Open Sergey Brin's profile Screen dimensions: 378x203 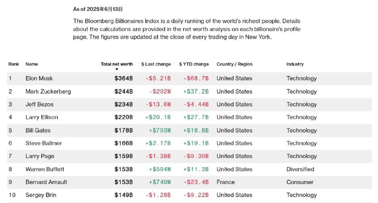(x=41, y=195)
